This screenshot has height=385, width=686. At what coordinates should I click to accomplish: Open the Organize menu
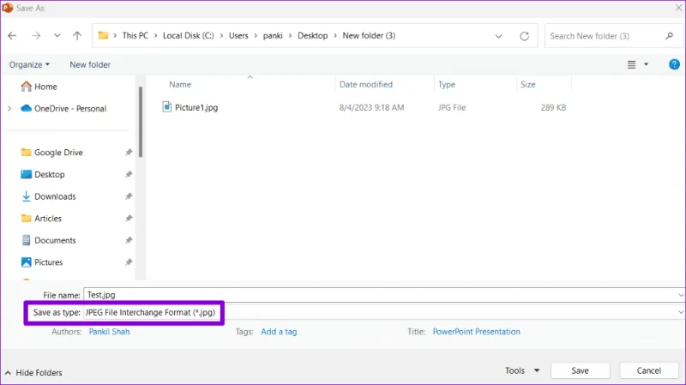click(29, 65)
